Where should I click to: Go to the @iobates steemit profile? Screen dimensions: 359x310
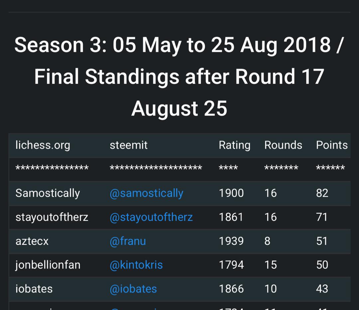(133, 289)
